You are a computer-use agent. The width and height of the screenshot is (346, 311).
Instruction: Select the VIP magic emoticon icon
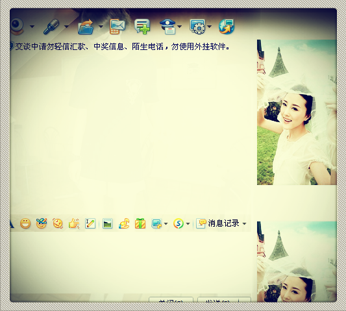coord(42,223)
